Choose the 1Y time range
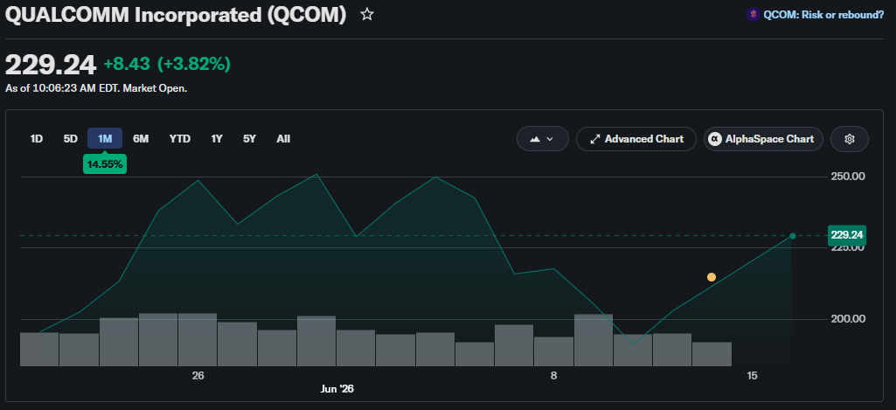896x410 pixels. point(217,139)
